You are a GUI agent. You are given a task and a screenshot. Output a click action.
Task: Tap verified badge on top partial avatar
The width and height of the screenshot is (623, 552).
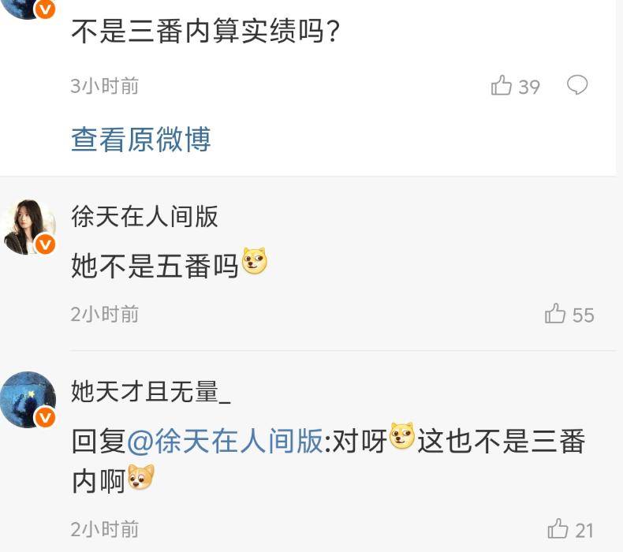[x=45, y=9]
